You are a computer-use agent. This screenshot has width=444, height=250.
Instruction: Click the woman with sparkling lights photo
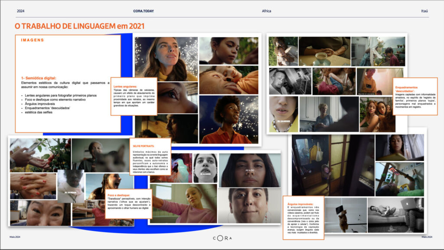(166, 59)
